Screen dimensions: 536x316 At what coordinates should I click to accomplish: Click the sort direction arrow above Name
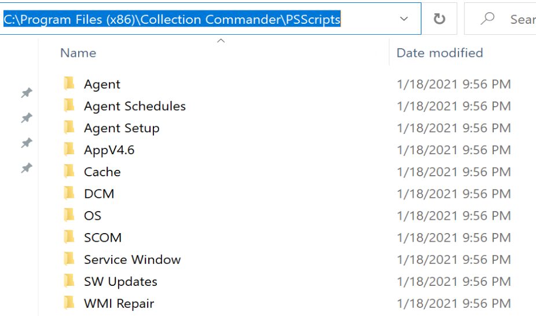pyautogui.click(x=221, y=41)
